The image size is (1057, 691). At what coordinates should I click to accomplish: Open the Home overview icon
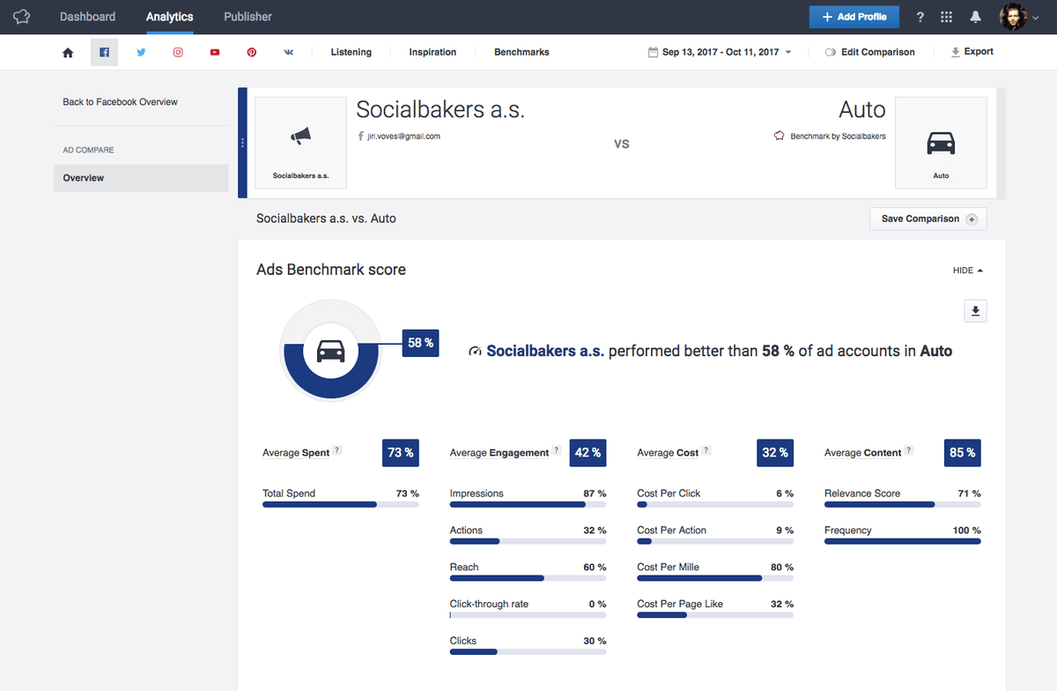click(68, 53)
